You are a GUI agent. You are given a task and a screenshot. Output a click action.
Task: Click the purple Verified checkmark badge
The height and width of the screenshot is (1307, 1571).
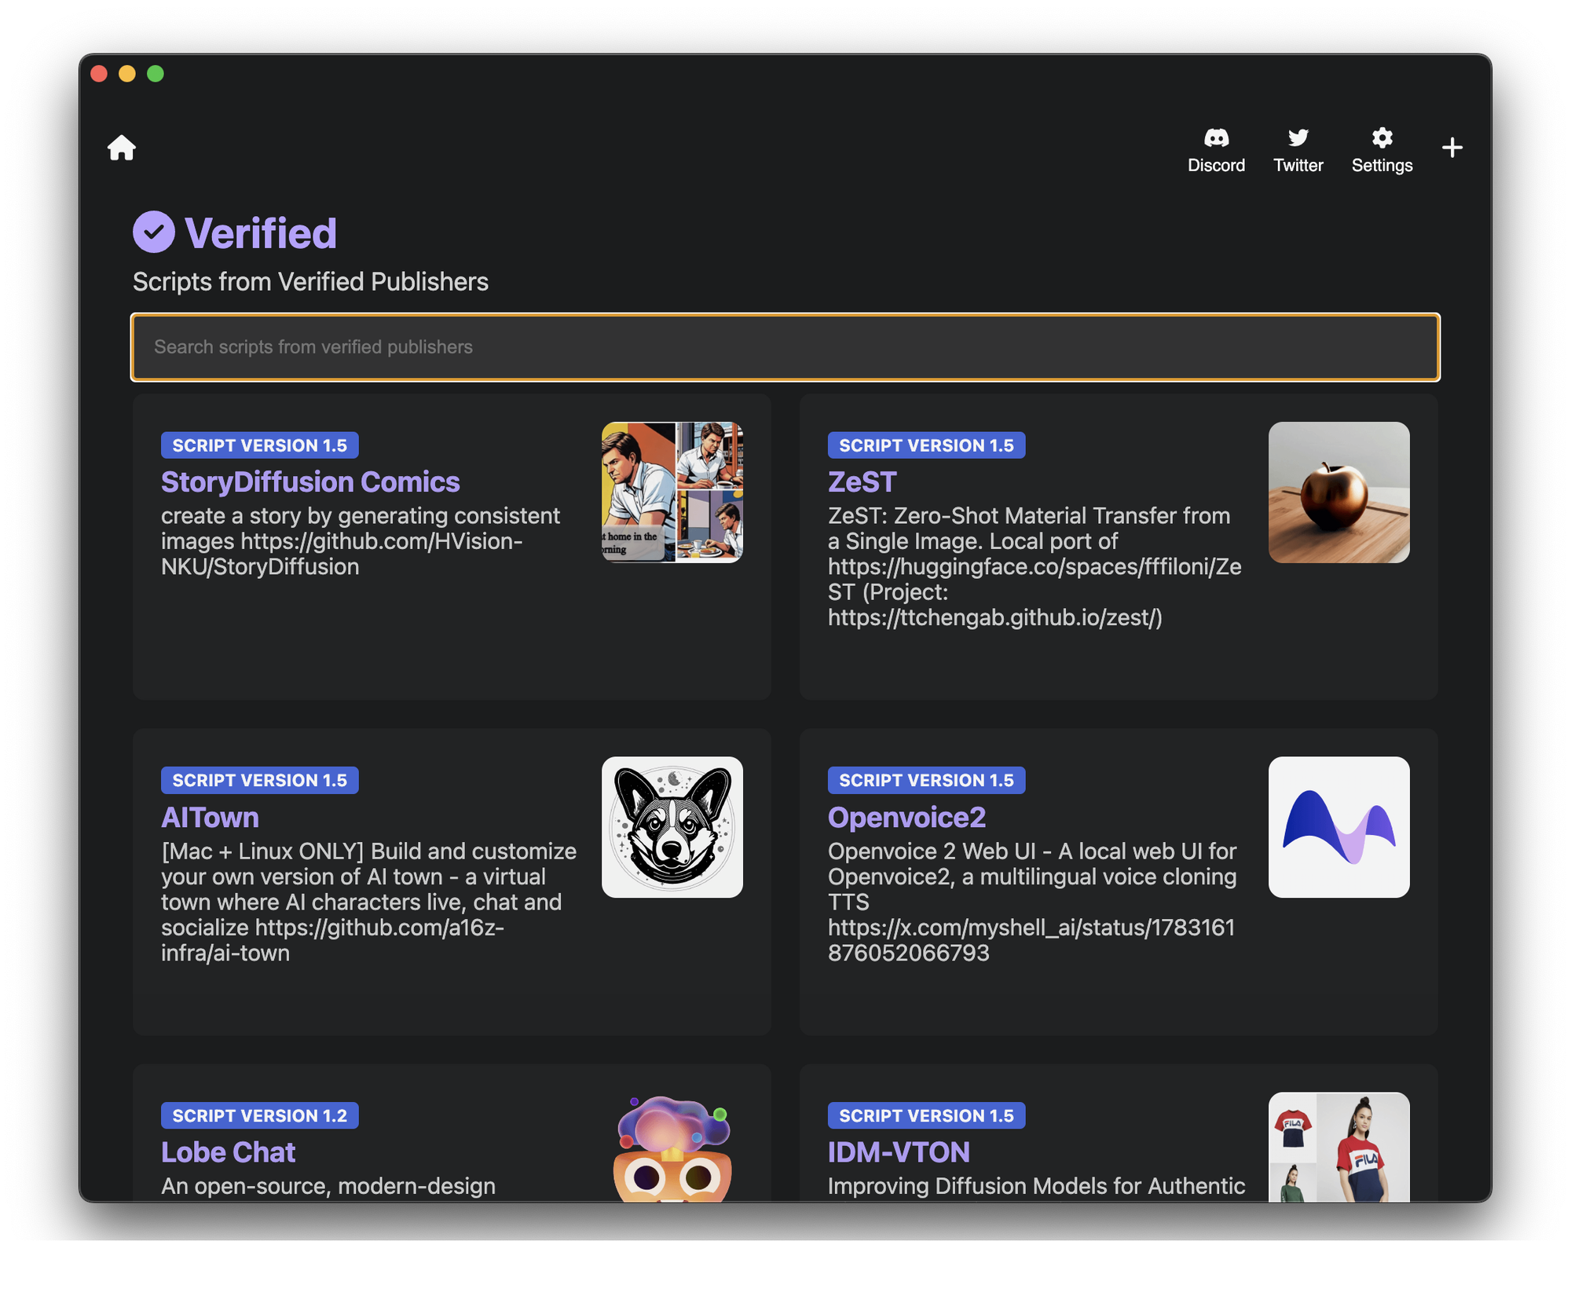(153, 232)
